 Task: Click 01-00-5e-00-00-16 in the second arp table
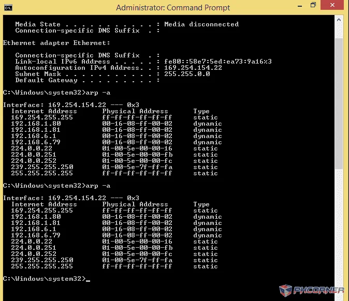137,242
